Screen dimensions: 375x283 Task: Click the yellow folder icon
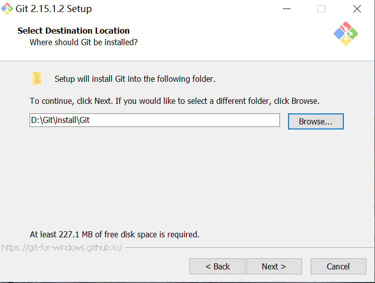(x=37, y=79)
